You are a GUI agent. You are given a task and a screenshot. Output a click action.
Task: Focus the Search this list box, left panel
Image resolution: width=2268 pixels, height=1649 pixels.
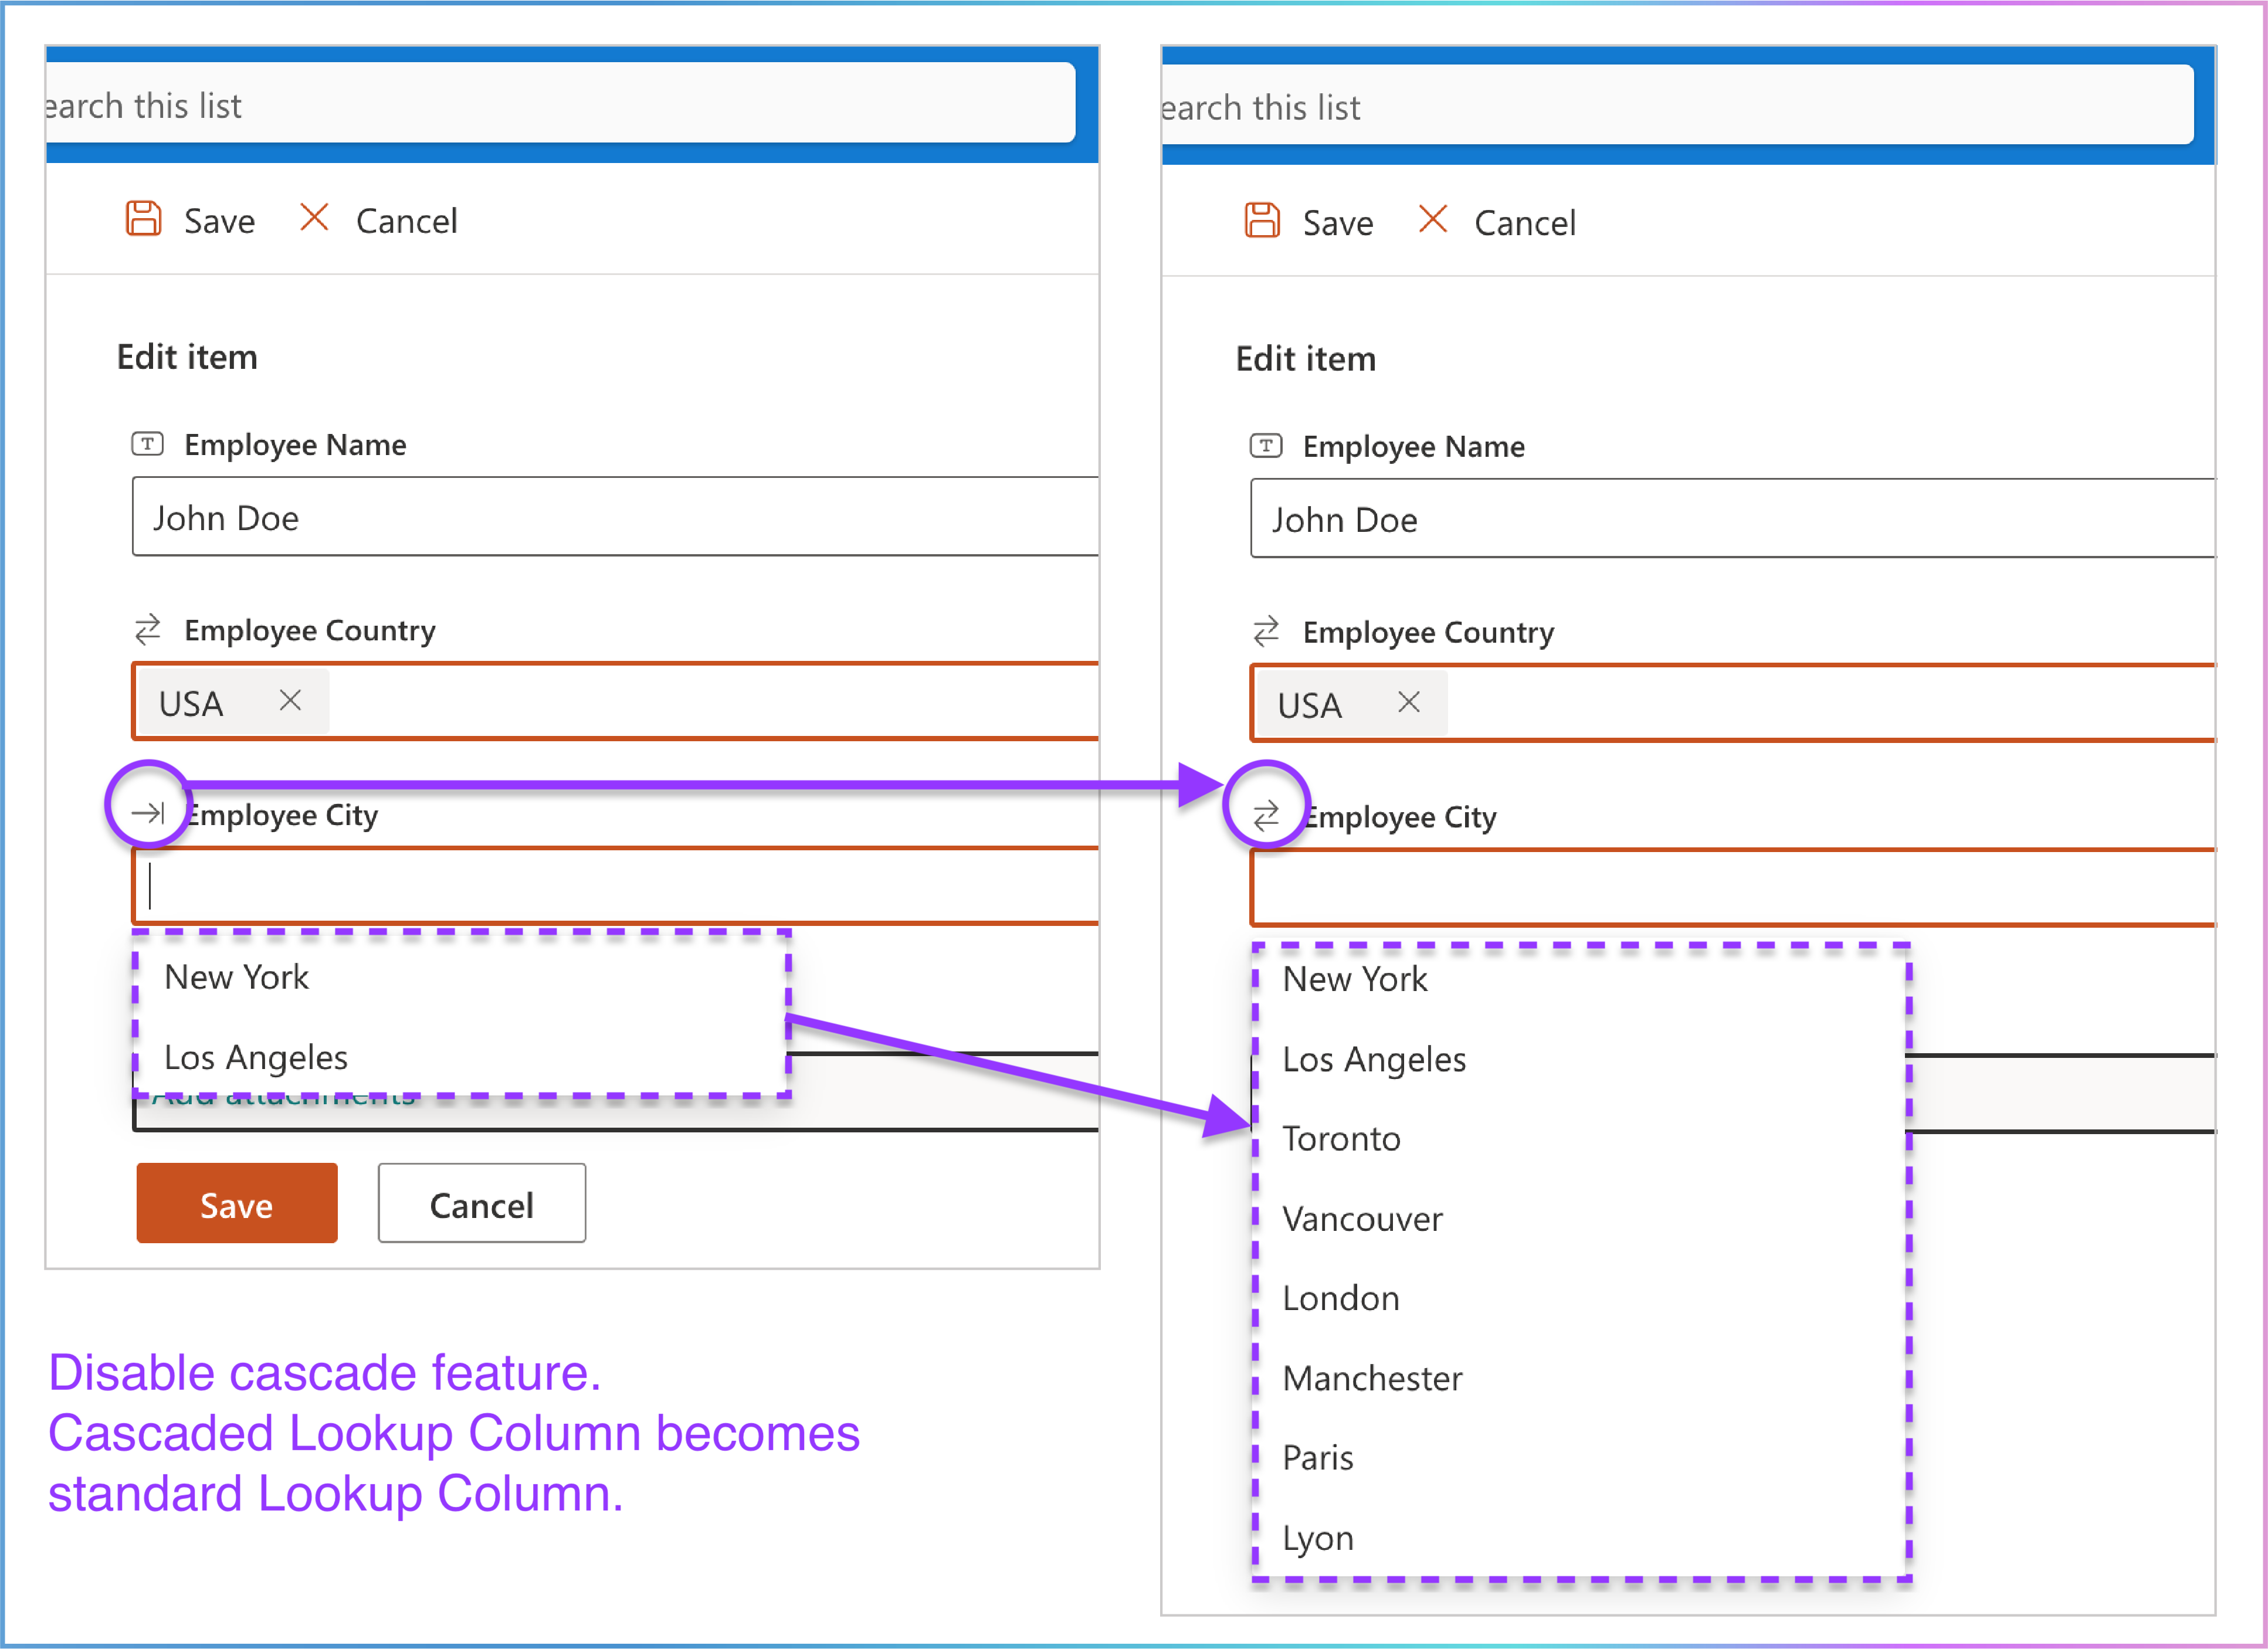560,103
